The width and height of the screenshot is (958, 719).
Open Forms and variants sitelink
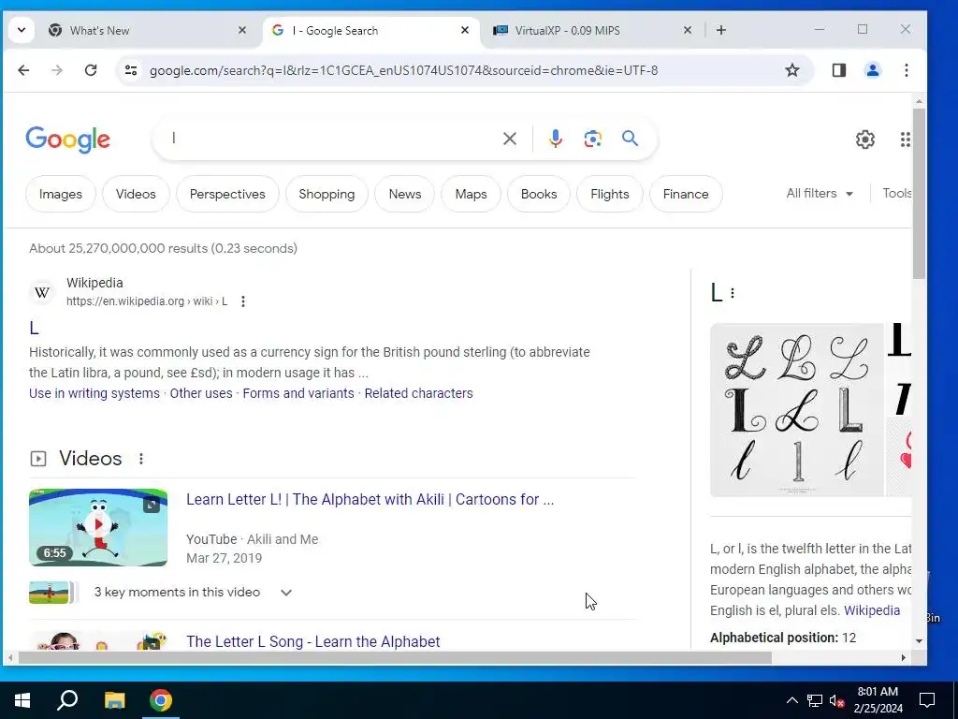click(x=298, y=393)
